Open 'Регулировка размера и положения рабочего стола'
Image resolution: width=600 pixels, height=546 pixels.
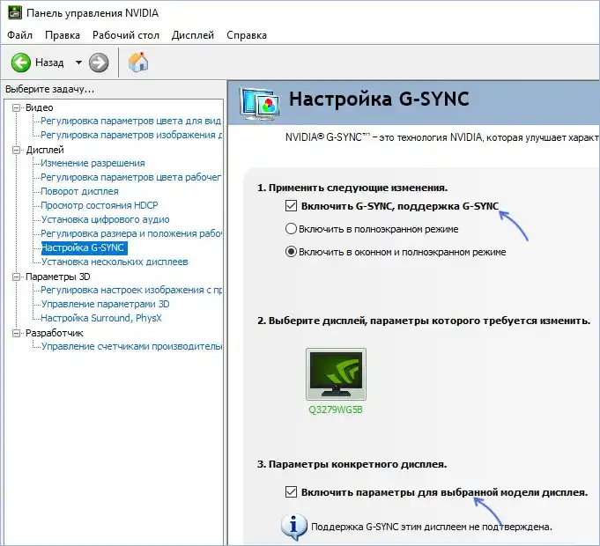(x=131, y=233)
